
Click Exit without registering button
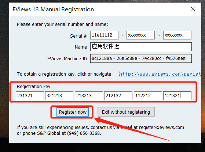pyautogui.click(x=126, y=112)
